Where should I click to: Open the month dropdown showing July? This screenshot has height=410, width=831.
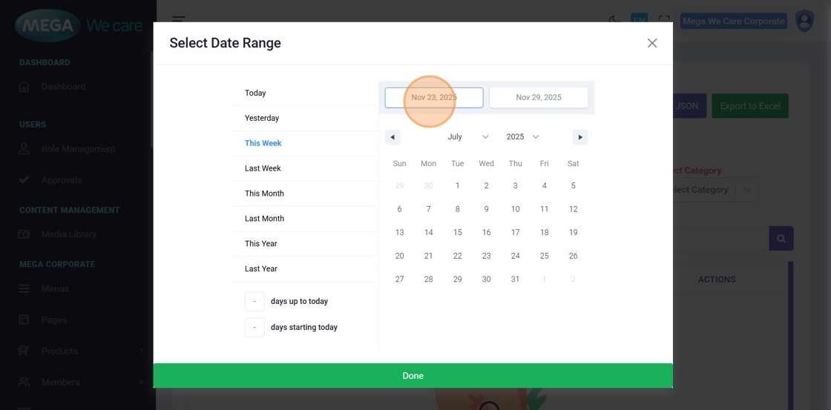click(x=467, y=137)
